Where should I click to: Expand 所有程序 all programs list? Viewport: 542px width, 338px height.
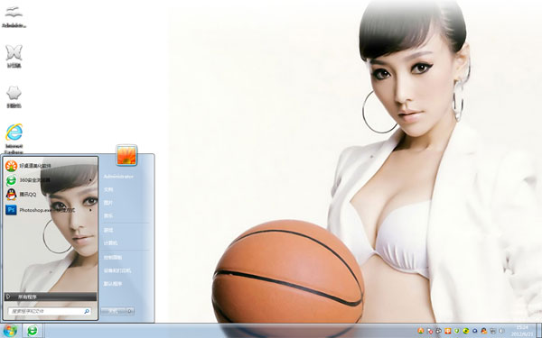tap(51, 297)
